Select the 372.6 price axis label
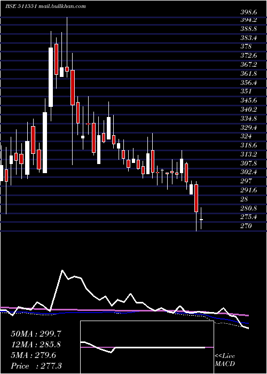 coord(249,56)
